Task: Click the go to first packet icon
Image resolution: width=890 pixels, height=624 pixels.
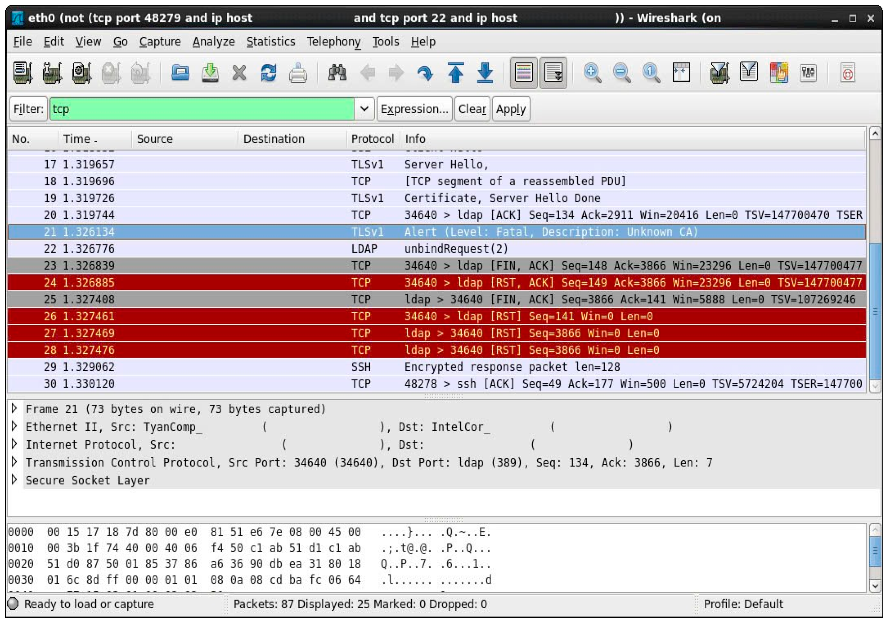Action: point(456,73)
